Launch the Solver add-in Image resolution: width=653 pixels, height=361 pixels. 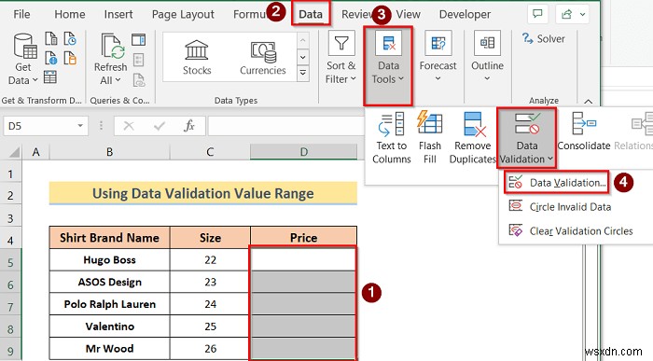(544, 39)
